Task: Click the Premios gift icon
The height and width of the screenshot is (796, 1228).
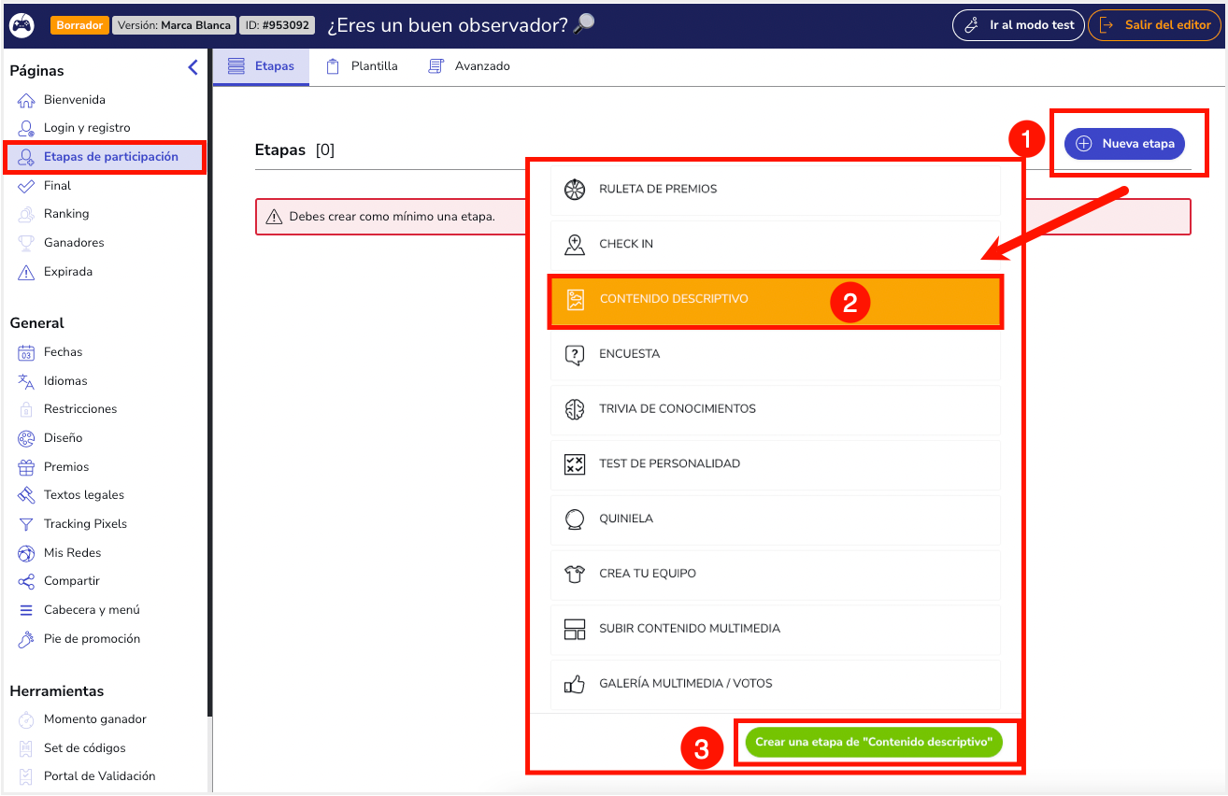Action: click(x=26, y=467)
